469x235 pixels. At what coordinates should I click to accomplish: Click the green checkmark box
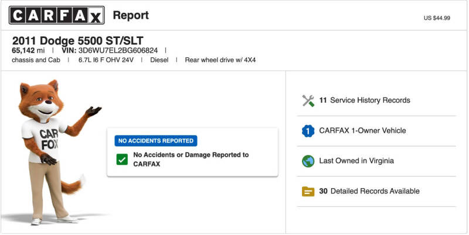122,160
